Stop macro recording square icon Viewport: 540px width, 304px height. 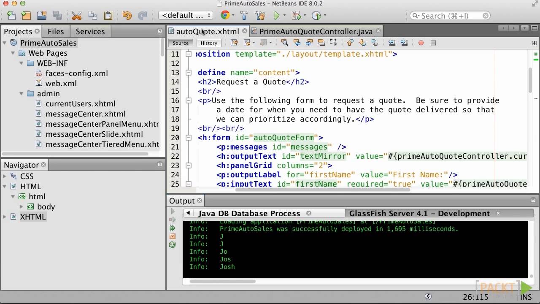[x=433, y=43]
